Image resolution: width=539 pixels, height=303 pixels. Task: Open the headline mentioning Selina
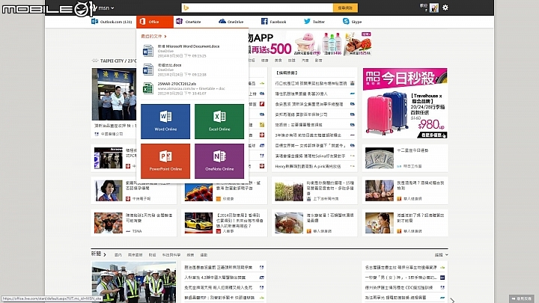(310, 156)
